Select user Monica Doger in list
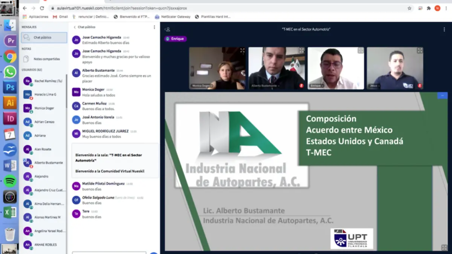The height and width of the screenshot is (254, 452). (x=44, y=108)
